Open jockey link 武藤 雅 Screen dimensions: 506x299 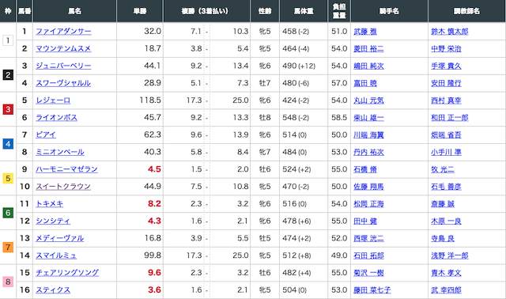click(x=365, y=32)
